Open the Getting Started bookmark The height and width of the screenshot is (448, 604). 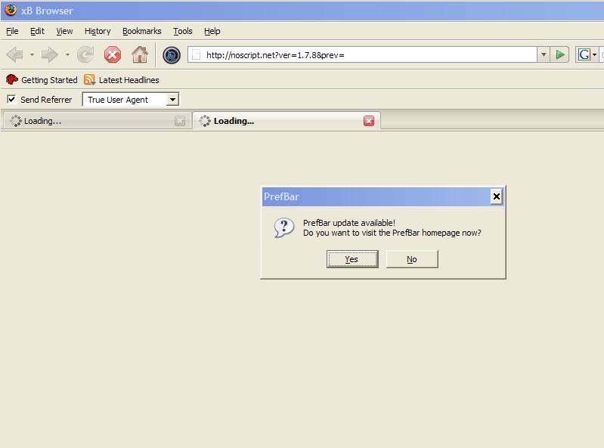pos(42,80)
